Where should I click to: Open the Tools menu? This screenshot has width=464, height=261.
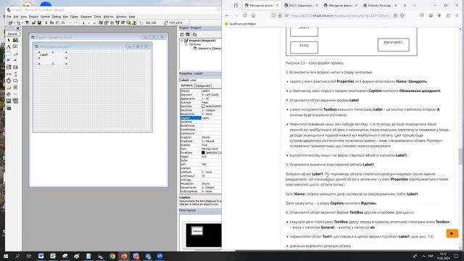point(97,17)
